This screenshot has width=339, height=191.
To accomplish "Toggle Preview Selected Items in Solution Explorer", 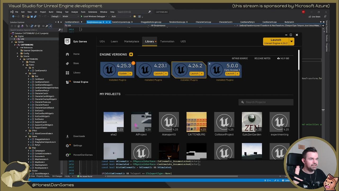I will [x=50, y=26].
